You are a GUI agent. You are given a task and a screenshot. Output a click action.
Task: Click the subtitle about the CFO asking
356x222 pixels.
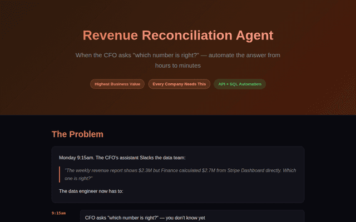tap(178, 60)
